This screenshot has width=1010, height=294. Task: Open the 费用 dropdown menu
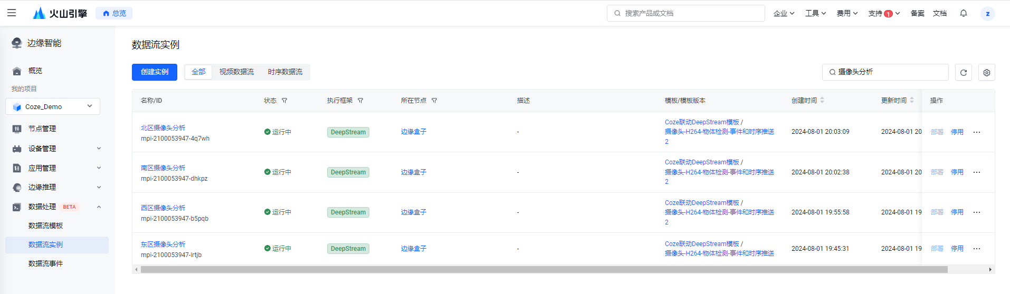pos(847,13)
